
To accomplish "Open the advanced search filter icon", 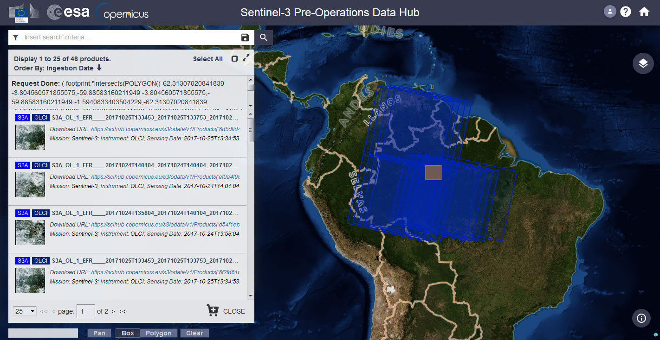I will coord(15,38).
